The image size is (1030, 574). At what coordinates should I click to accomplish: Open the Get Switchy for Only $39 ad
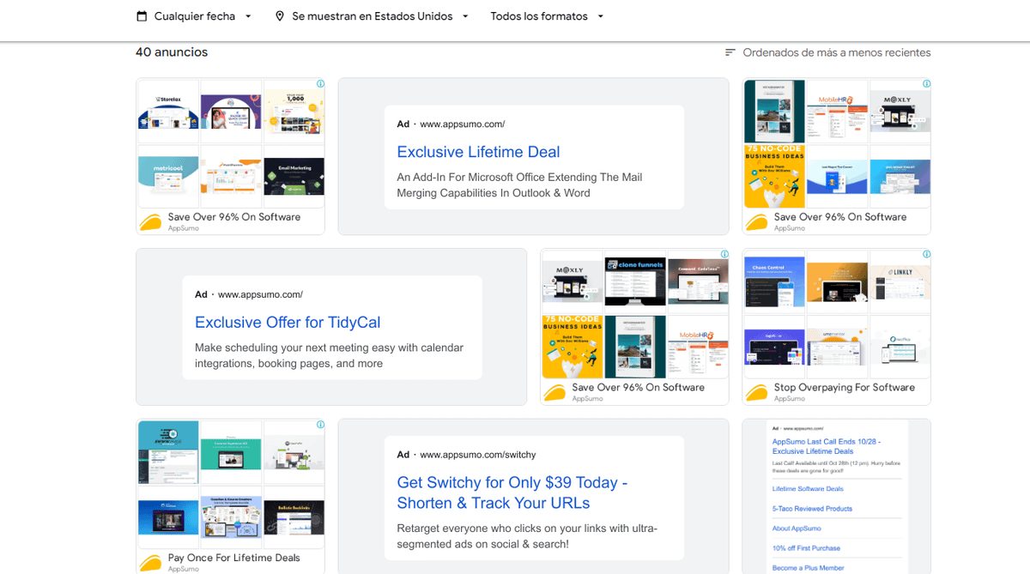click(512, 492)
